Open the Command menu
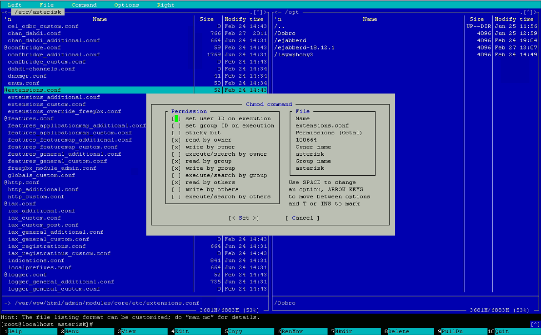Screen dimensions: 541x335 84,5
